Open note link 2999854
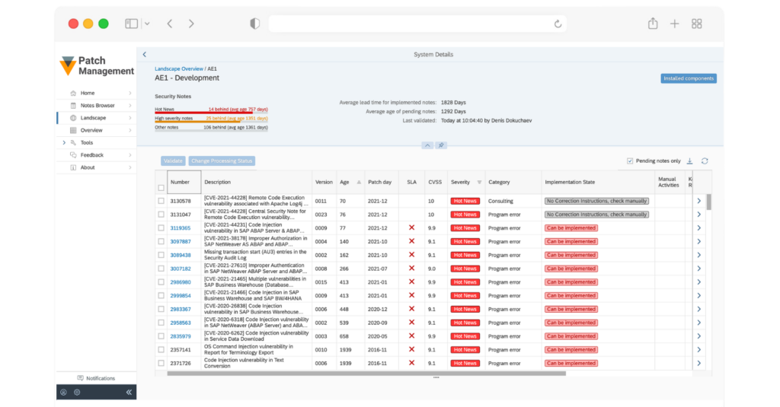 (180, 296)
